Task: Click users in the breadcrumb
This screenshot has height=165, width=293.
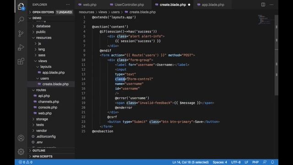Action: pyautogui.click(x=115, y=12)
